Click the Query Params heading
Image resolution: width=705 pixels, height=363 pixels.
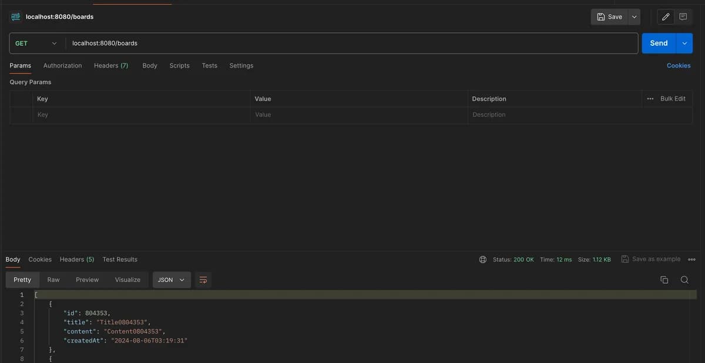31,82
